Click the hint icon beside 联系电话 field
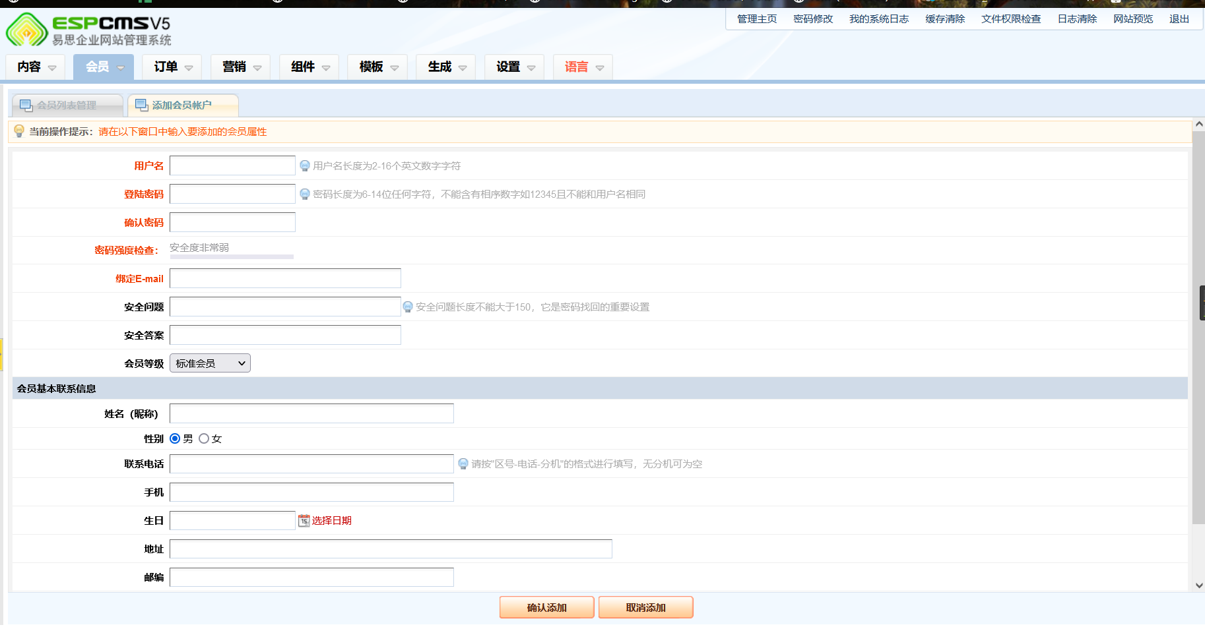1205x627 pixels. coord(463,463)
